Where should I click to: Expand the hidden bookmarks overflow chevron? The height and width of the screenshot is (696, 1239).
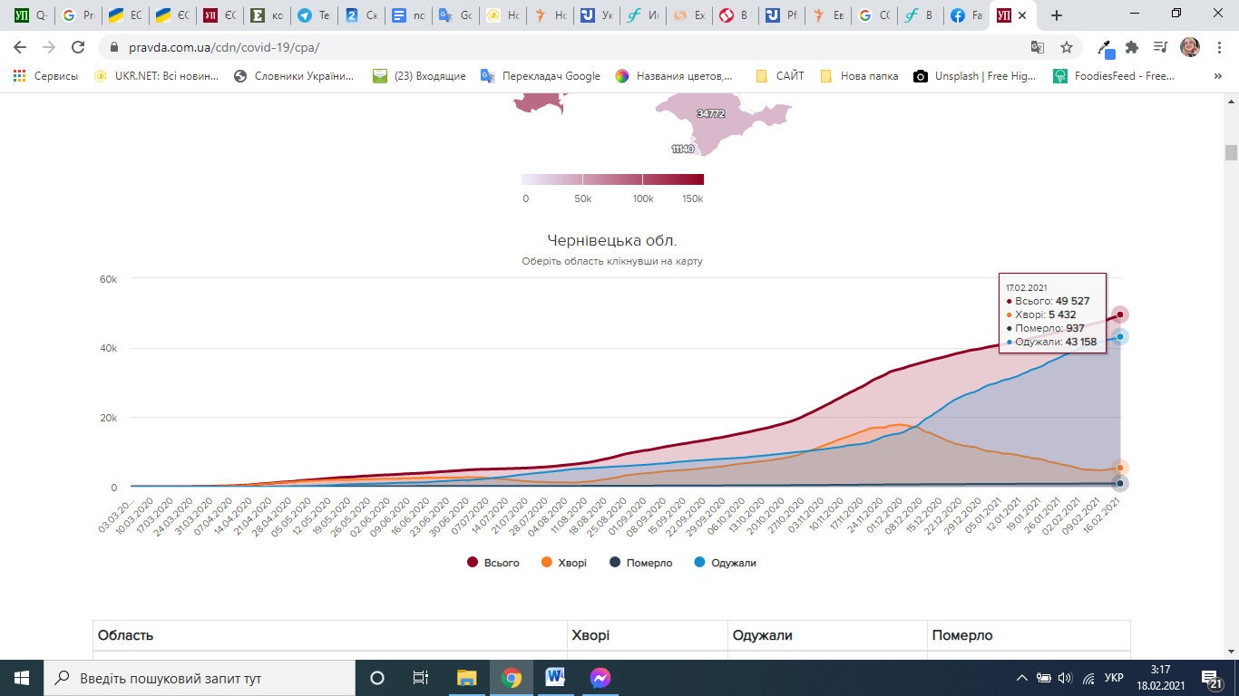[1217, 76]
